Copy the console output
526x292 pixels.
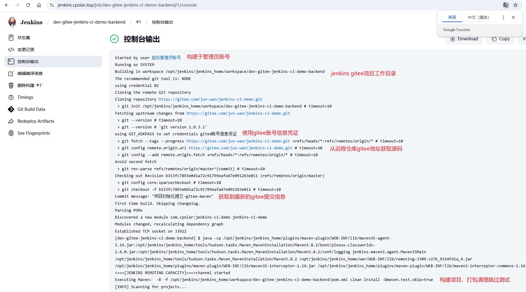point(501,39)
